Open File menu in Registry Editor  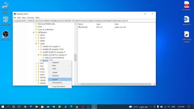[x=15, y=18]
